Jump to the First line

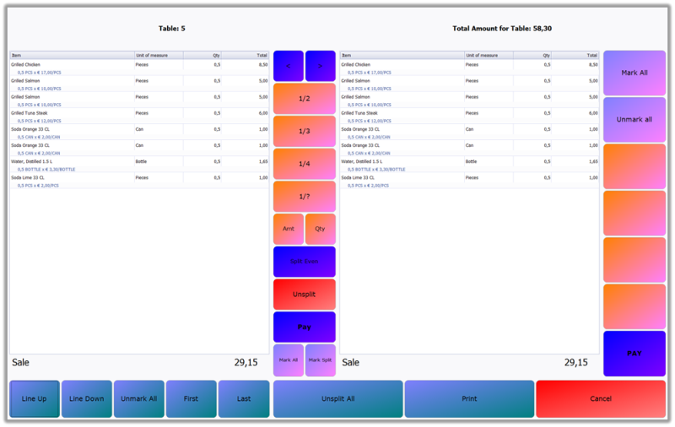coord(192,398)
